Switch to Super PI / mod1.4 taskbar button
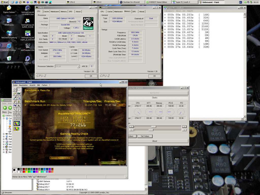This screenshot has width=260, height=195. point(185,2)
